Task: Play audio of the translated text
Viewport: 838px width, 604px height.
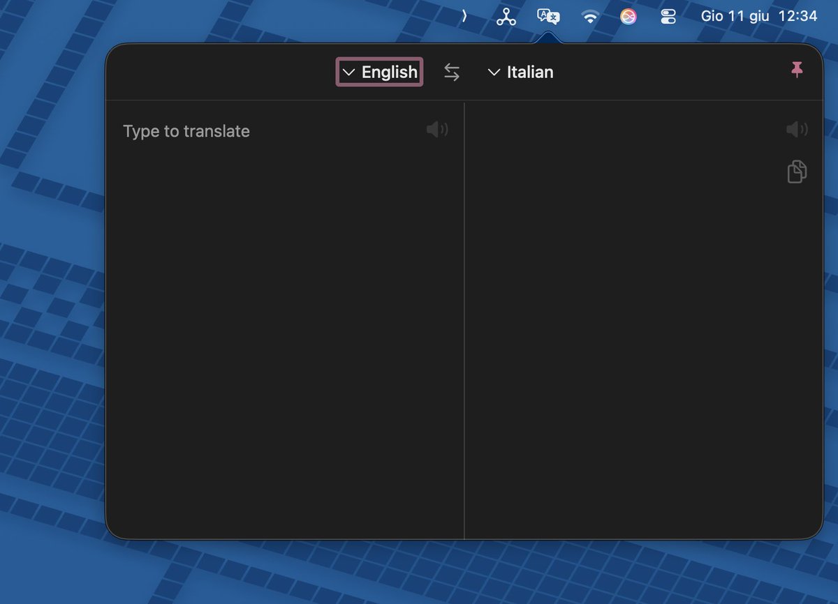Action: [x=797, y=130]
